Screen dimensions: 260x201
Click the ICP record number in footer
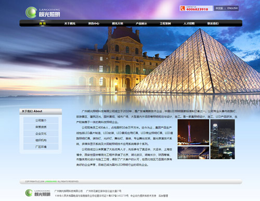(x=119, y=196)
